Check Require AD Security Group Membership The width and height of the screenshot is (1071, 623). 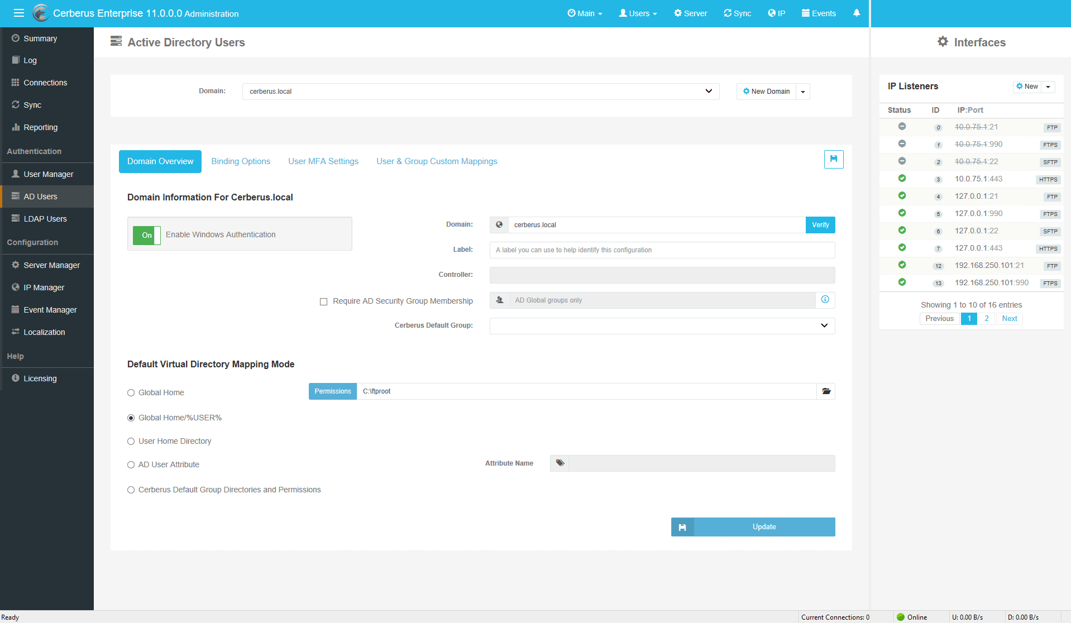coord(323,301)
